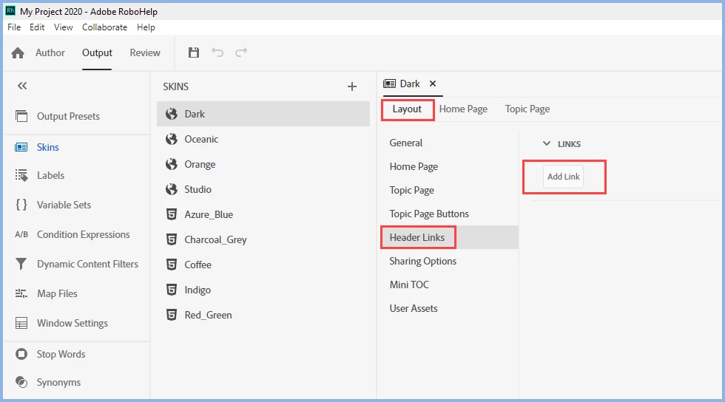Select the Home Page tab at top

point(463,109)
